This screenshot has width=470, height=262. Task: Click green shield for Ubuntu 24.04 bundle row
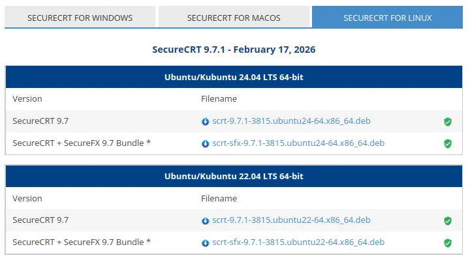448,143
